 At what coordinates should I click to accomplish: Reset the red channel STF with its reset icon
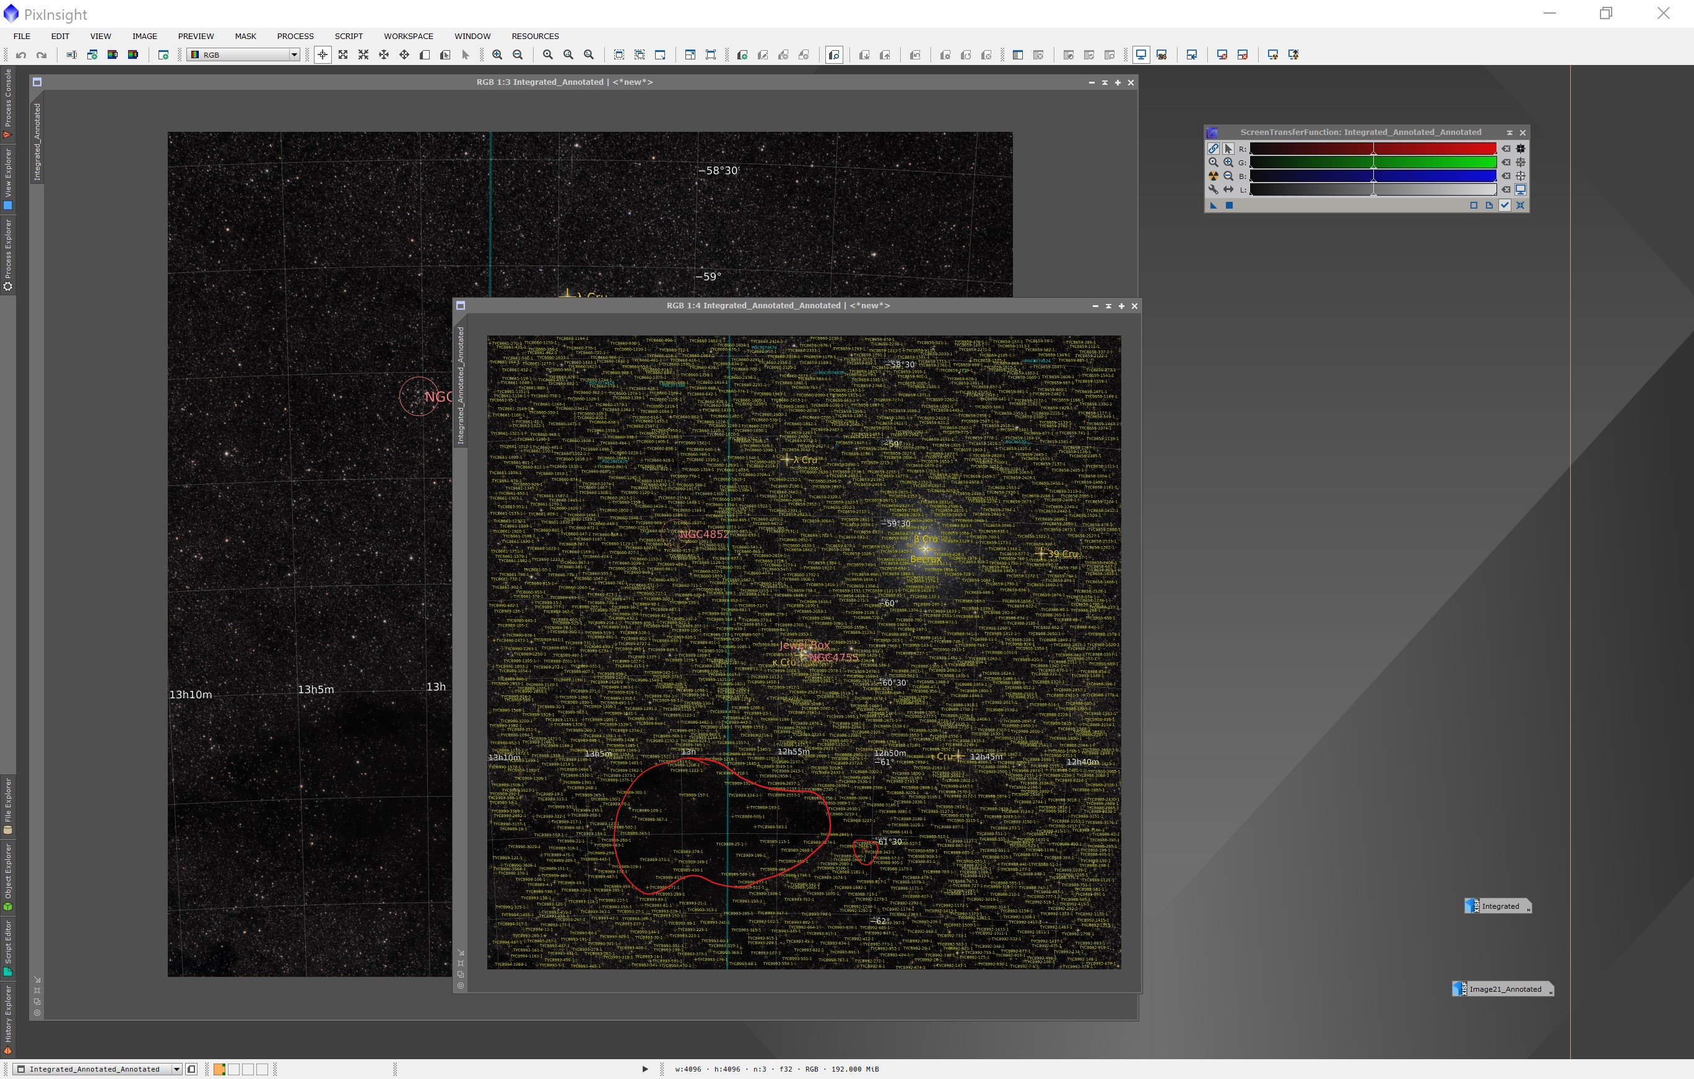(1506, 149)
